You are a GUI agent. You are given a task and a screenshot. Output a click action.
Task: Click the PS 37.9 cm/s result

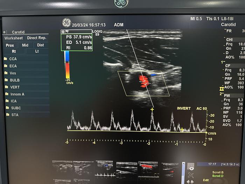[x=79, y=37]
